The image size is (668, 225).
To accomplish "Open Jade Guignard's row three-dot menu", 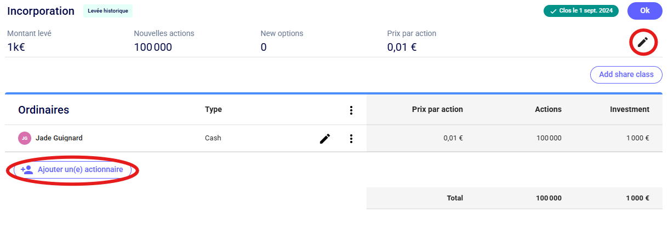I will 351,139.
